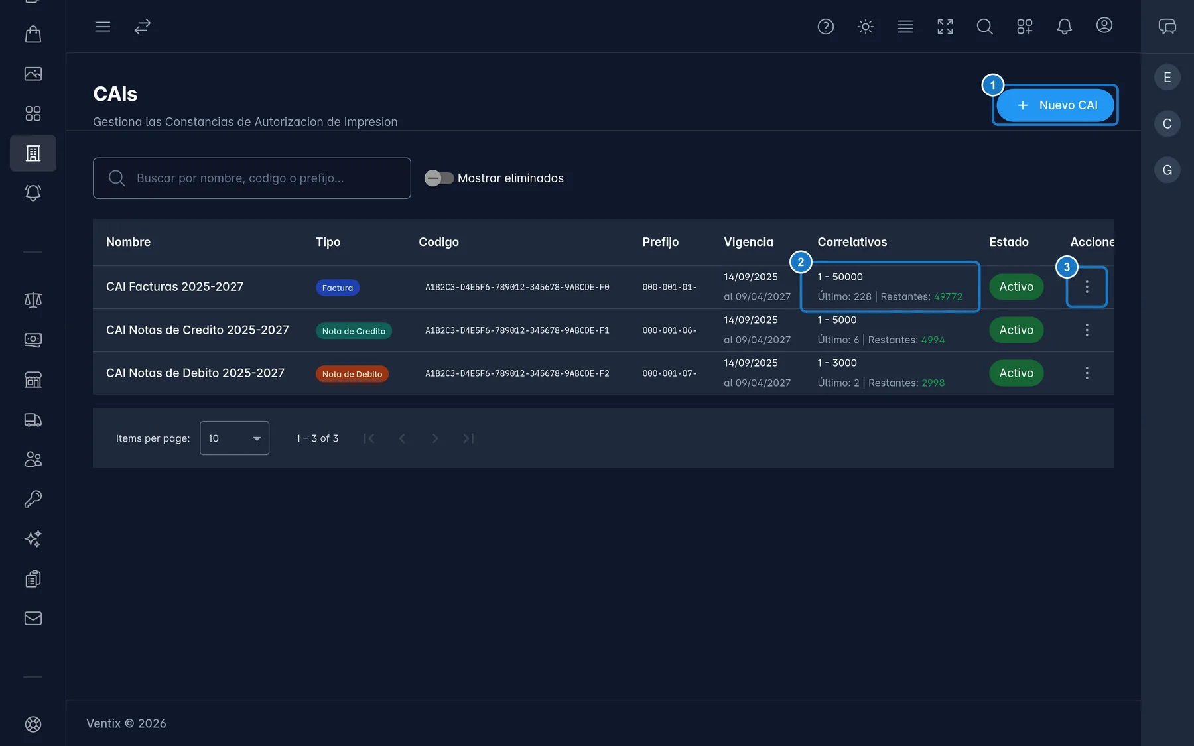The height and width of the screenshot is (746, 1194).
Task: Open the dashboard grid sidebar icon
Action: tap(33, 113)
